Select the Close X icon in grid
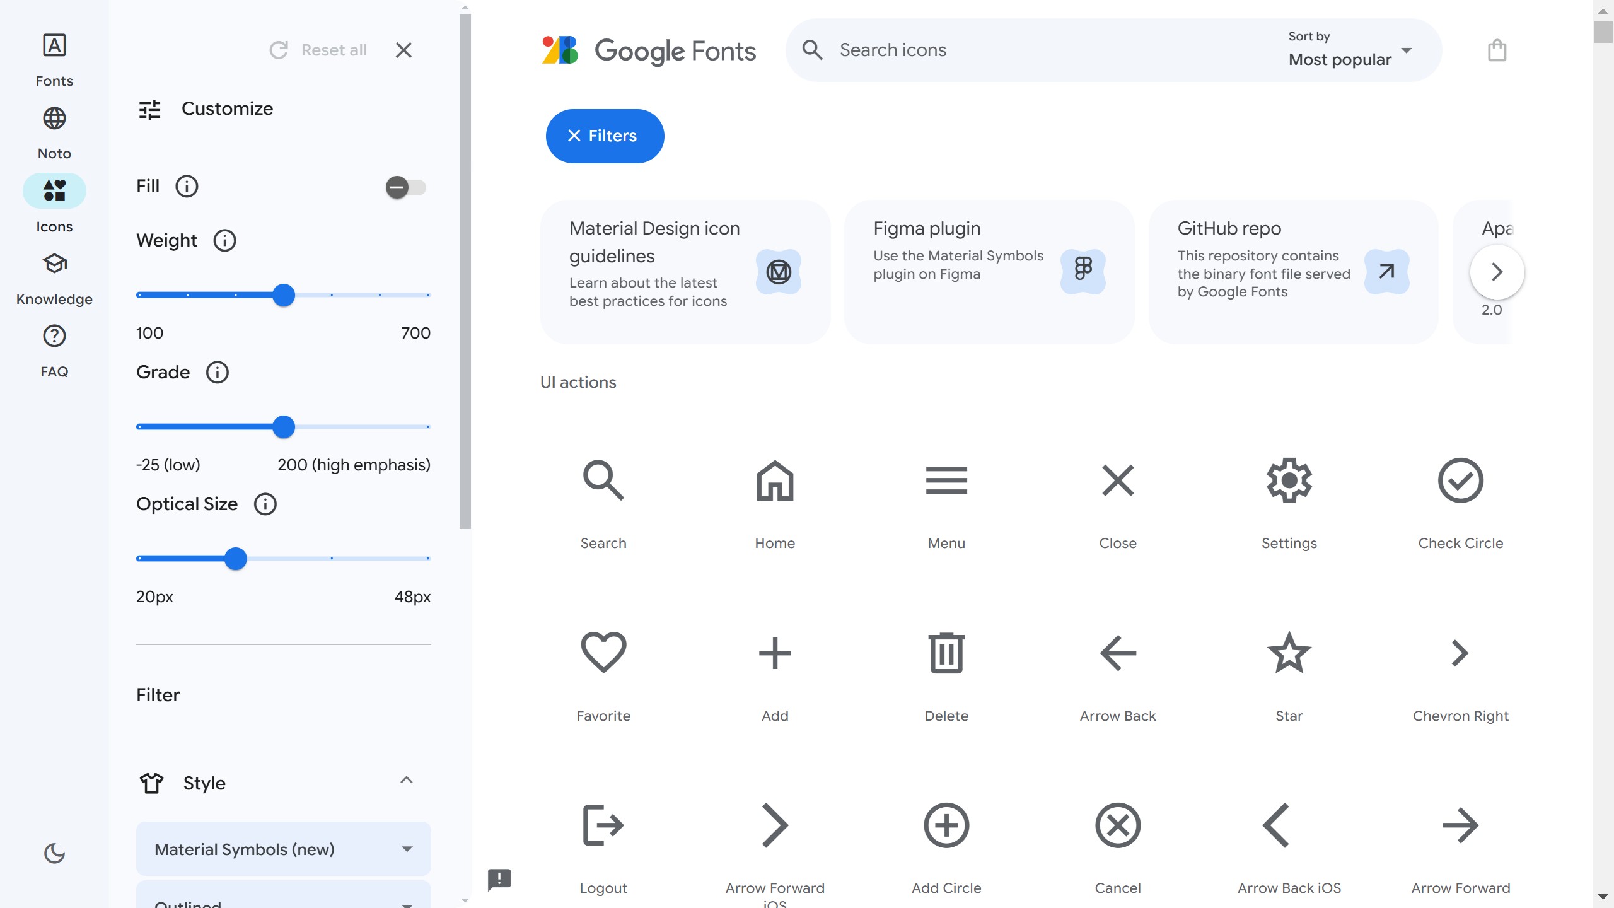The height and width of the screenshot is (908, 1614). [x=1118, y=480]
